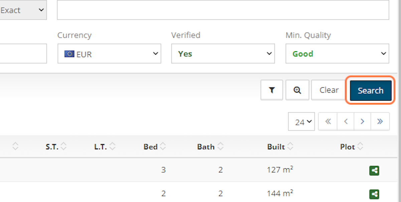This screenshot has height=202, width=401.
Task: Open the Exact match type dropdown
Action: (23, 10)
